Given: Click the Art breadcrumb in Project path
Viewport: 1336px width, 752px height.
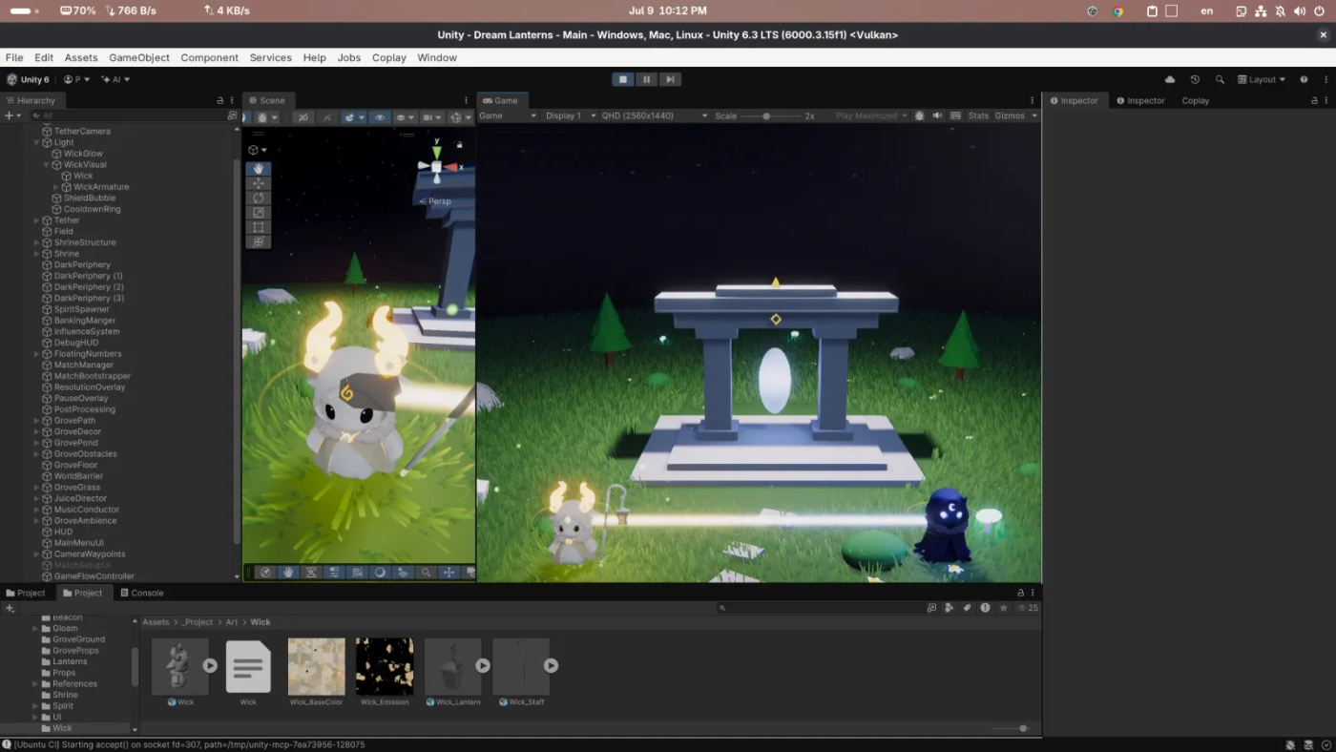Looking at the screenshot, I should 232,622.
